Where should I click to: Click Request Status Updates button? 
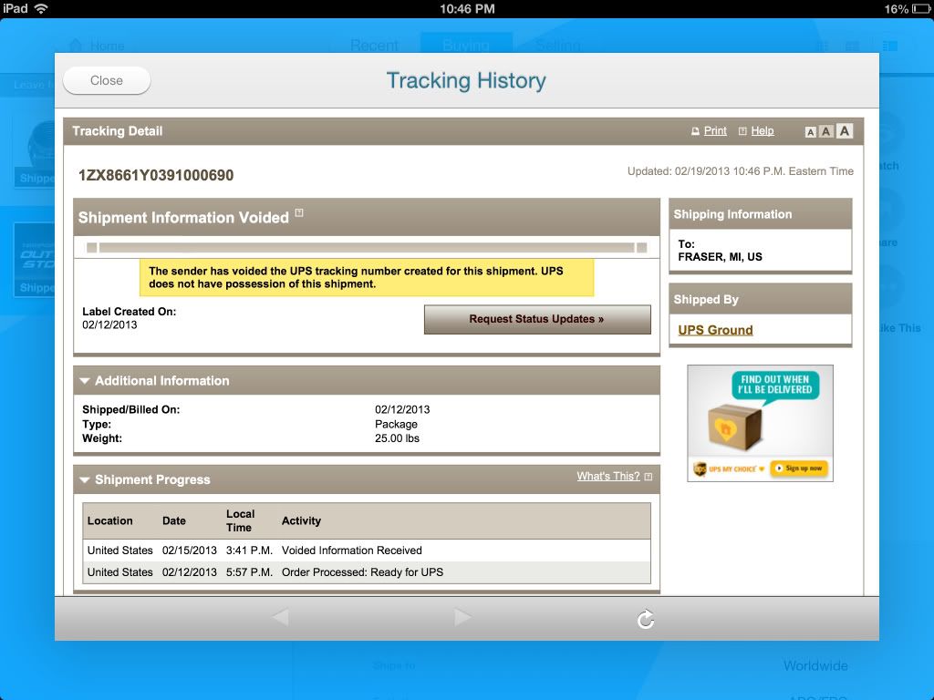pyautogui.click(x=536, y=319)
